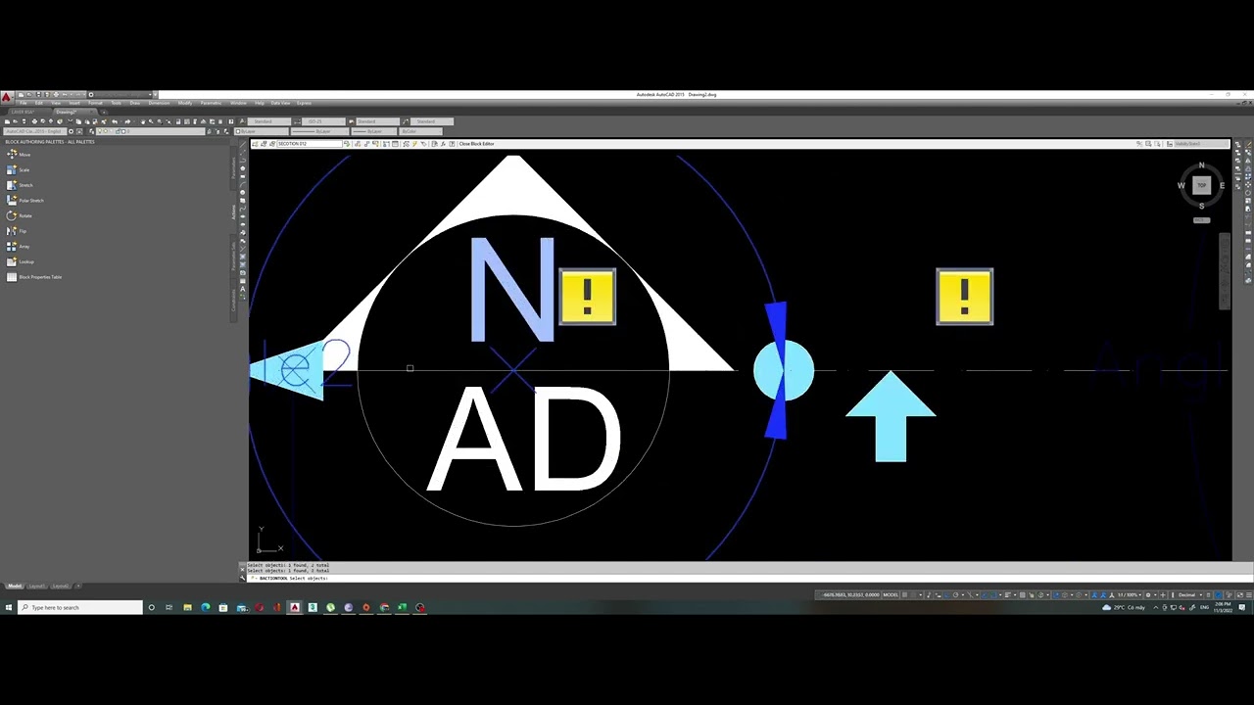This screenshot has width=1254, height=705.
Task: Click the block name field SECOTION 012
Action: (310, 144)
